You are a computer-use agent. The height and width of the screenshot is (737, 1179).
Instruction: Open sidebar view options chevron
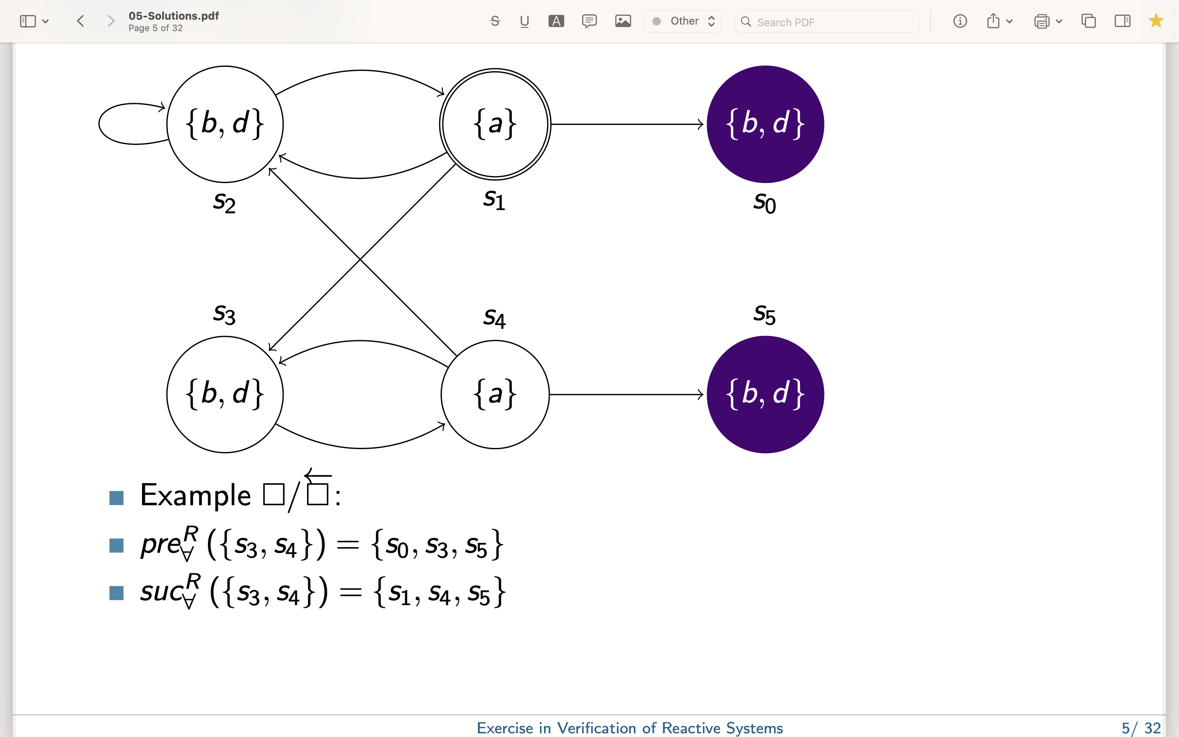pyautogui.click(x=46, y=21)
